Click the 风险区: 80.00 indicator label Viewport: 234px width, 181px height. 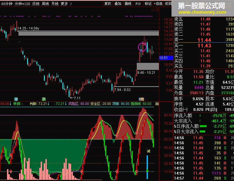(x=79, y=104)
